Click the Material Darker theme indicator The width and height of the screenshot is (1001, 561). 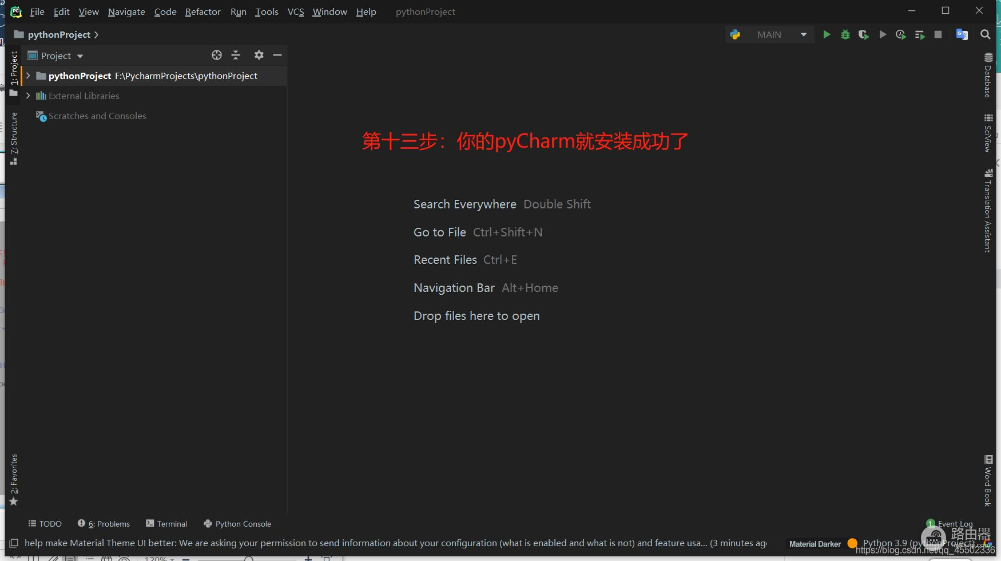(x=815, y=544)
